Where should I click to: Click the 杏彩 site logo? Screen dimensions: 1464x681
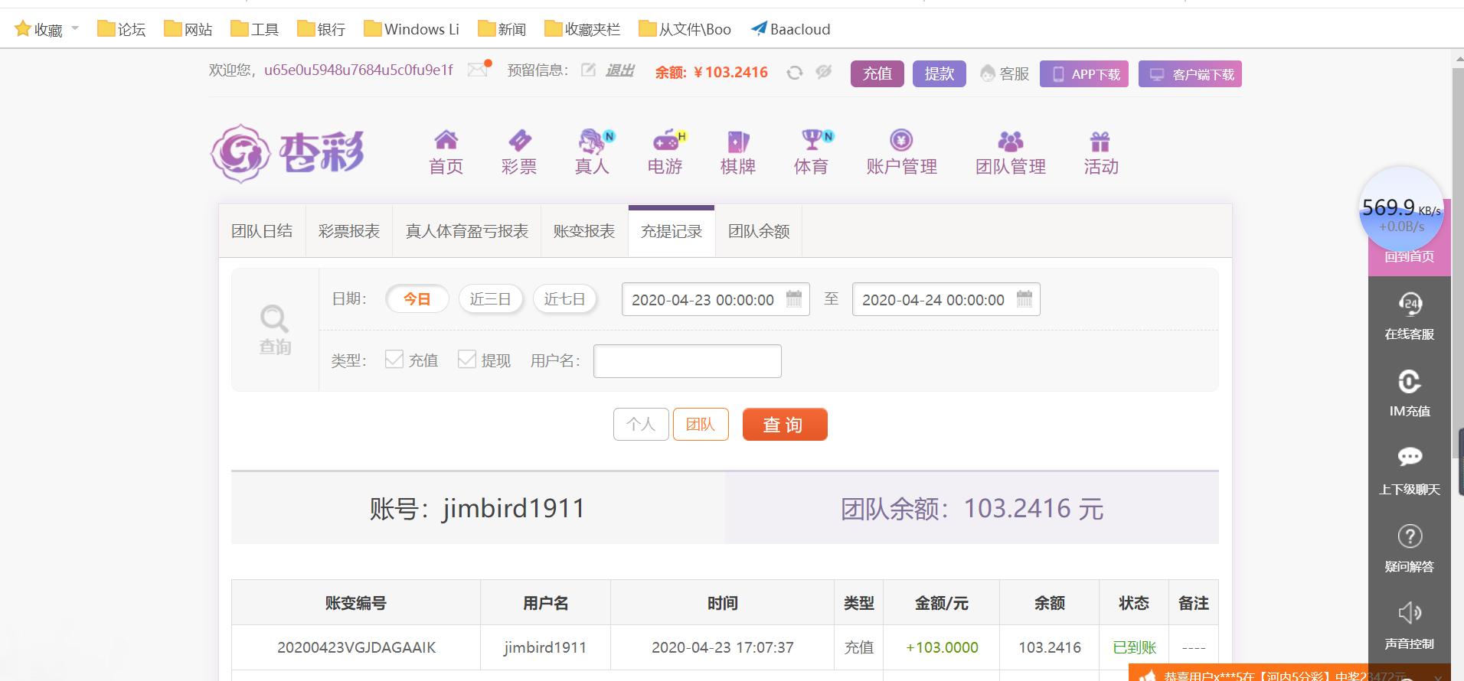click(x=288, y=153)
